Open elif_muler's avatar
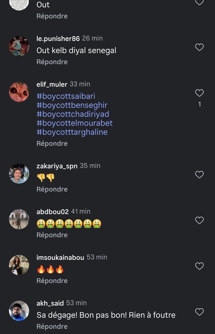215x334 pixels. [19, 92]
